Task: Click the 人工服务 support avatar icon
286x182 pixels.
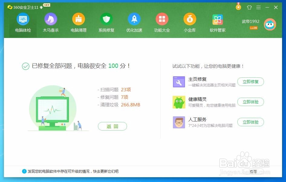Action: point(178,122)
